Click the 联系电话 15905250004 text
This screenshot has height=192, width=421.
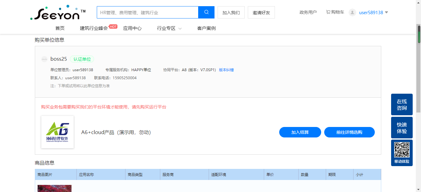click(x=115, y=78)
